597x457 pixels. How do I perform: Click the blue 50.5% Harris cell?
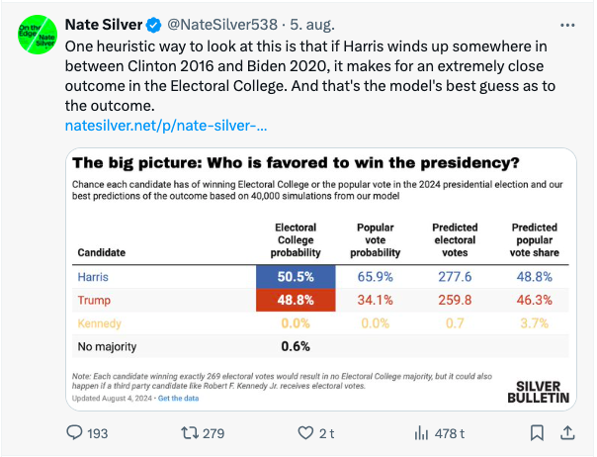pyautogui.click(x=296, y=277)
